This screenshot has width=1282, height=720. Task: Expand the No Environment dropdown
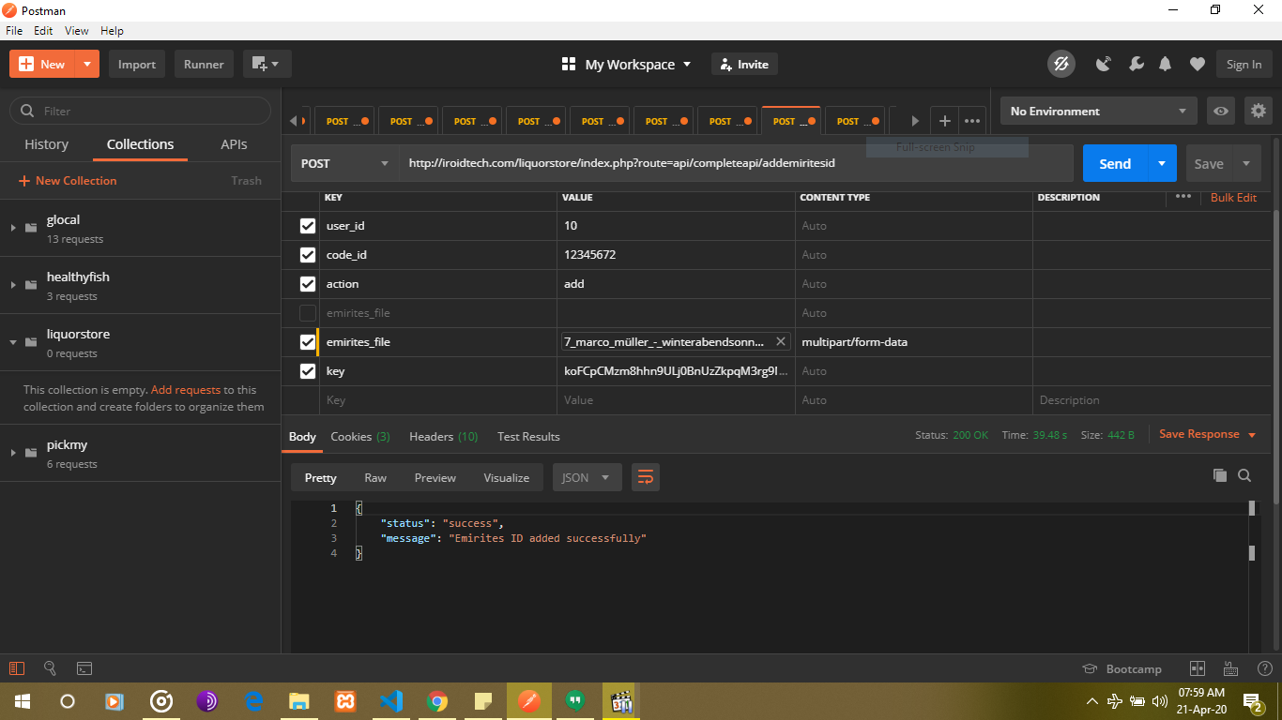pyautogui.click(x=1098, y=112)
